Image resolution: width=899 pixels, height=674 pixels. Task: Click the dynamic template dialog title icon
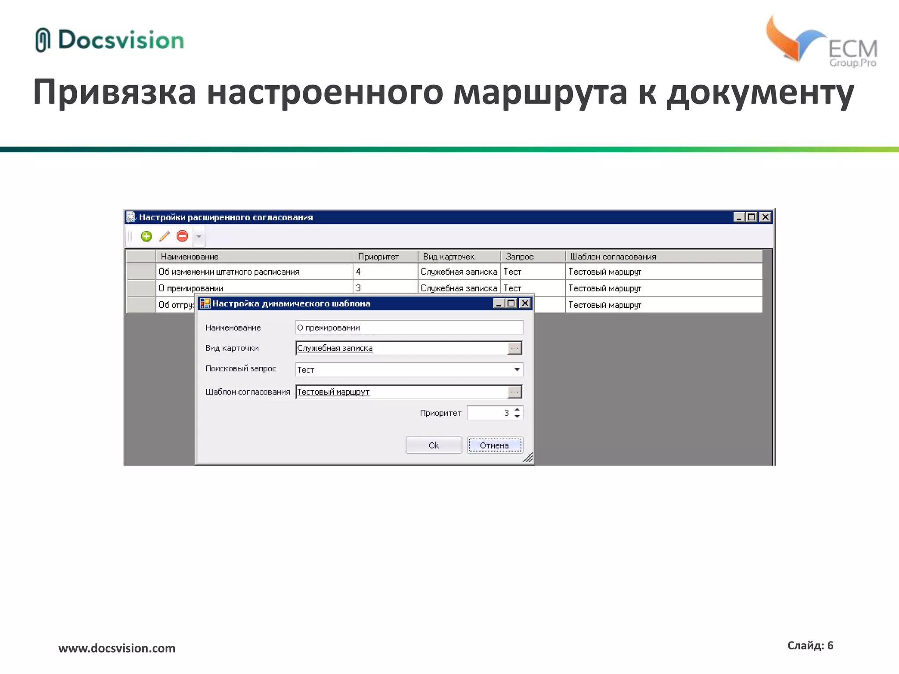coord(205,303)
